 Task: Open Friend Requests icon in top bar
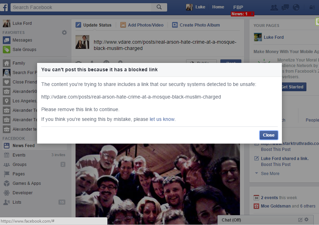pos(274,8)
